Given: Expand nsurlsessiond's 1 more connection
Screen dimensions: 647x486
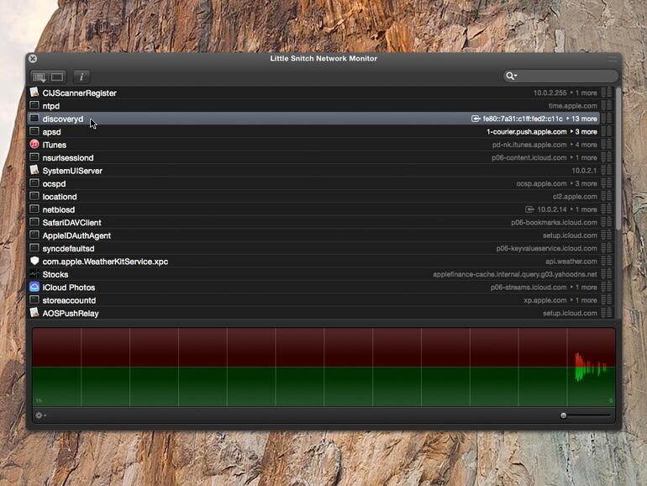Looking at the screenshot, I should [x=583, y=158].
